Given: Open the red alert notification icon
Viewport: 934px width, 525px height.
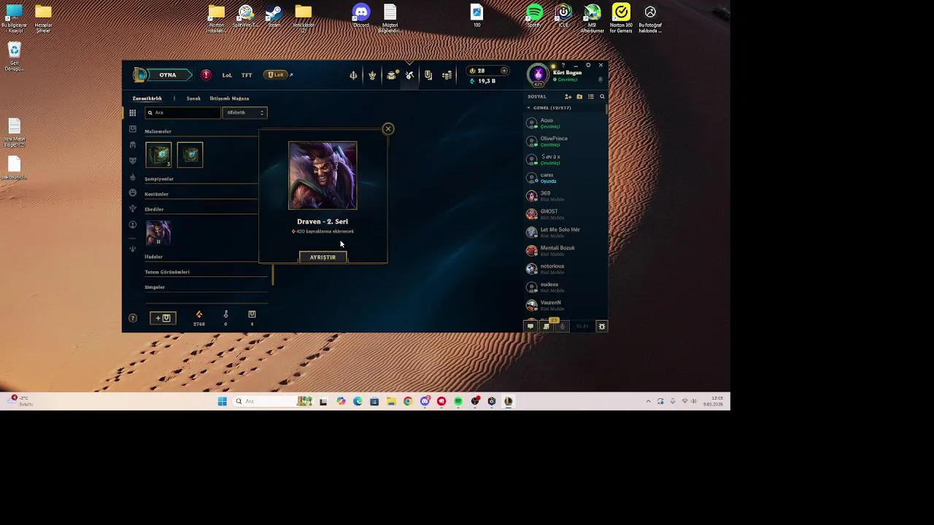Looking at the screenshot, I should pos(207,75).
